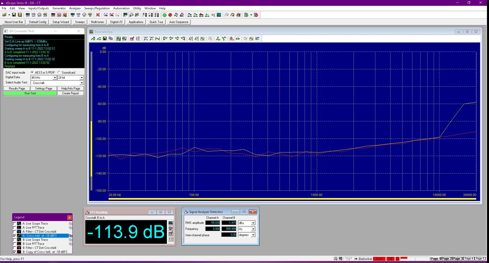Open the dBu amplitude units dropdown
The image size is (489, 263).
pos(253,223)
